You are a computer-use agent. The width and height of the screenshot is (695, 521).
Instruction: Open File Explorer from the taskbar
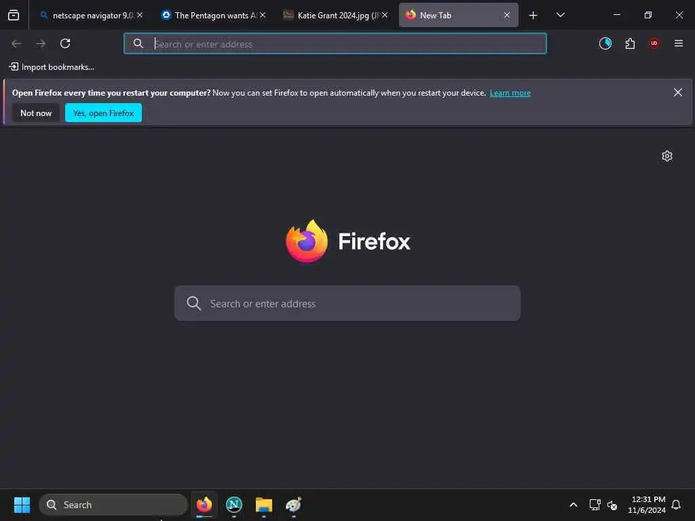coord(264,505)
